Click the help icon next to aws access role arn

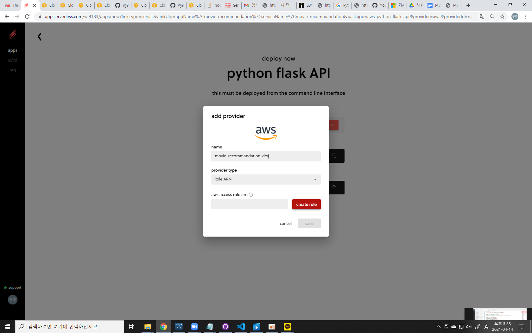[x=251, y=195]
